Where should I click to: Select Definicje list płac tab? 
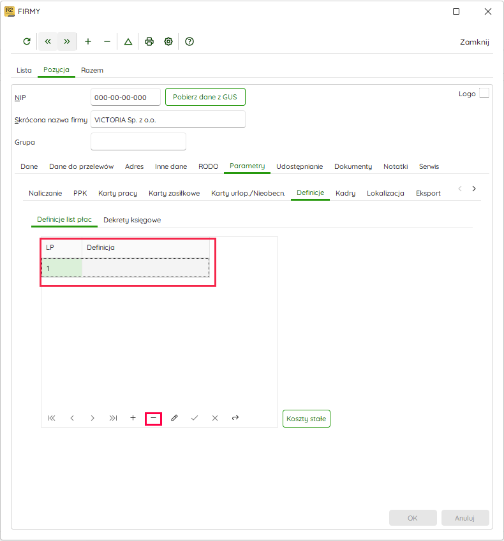pyautogui.click(x=64, y=220)
